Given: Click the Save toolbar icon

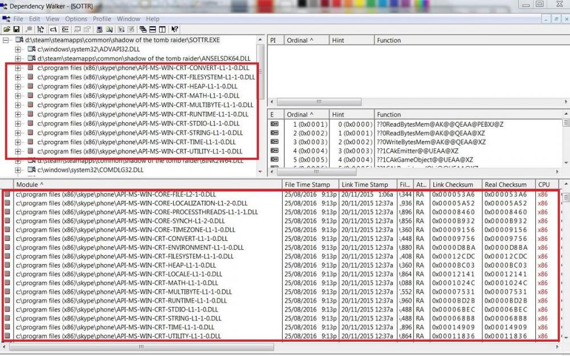Looking at the screenshot, I should [x=16, y=30].
